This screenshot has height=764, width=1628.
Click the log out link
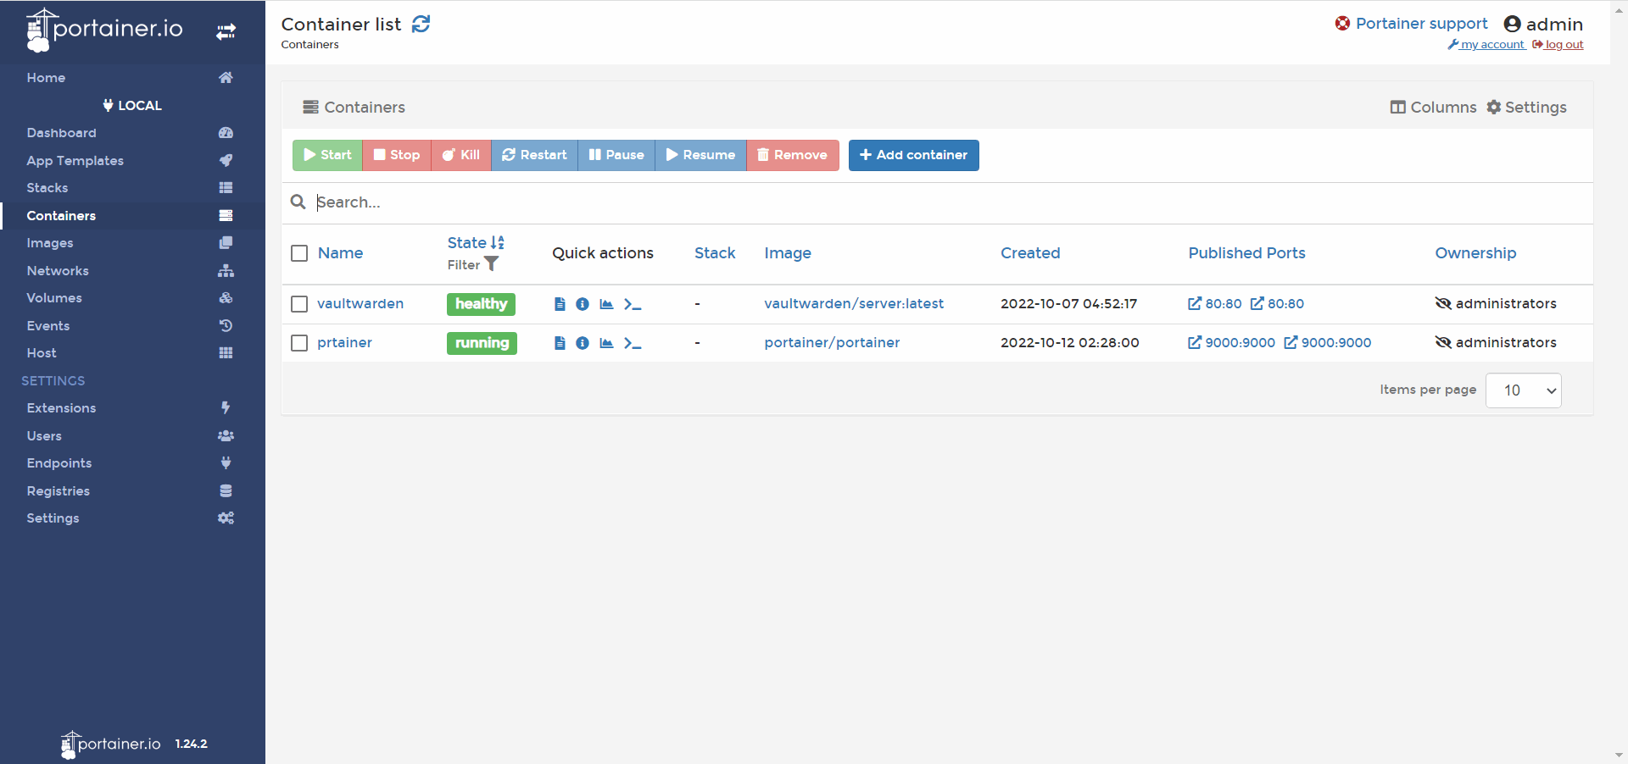[1558, 45]
